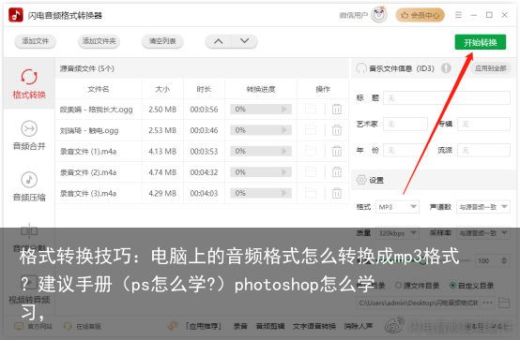The height and width of the screenshot is (340, 520).
Task: Delete 录音文件 (1).m4a via trash icon
Action: (x=337, y=152)
